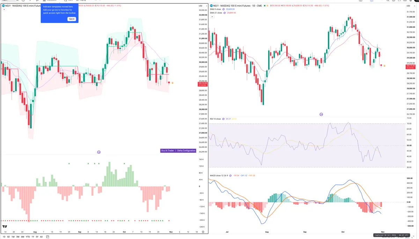Click the TradingView logo in left chart
The height and width of the screenshot is (239, 419).
5,227
